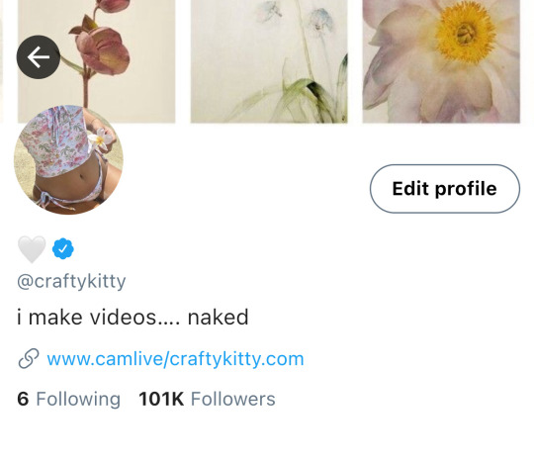The width and height of the screenshot is (534, 463).
Task: Click the chain link icon
Action: (x=29, y=358)
